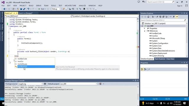Open the TOOLS menu
Viewport: 189px width, 106px height.
(x=53, y=6)
